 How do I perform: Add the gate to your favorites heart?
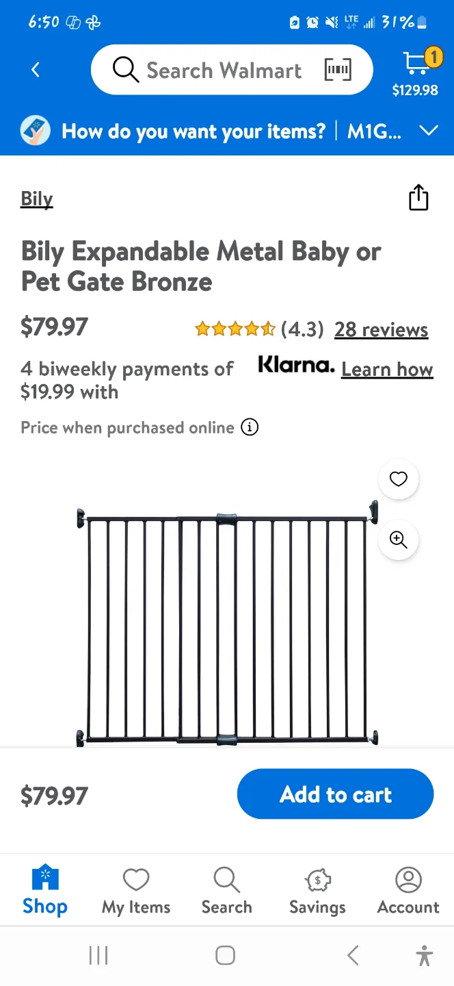click(399, 479)
